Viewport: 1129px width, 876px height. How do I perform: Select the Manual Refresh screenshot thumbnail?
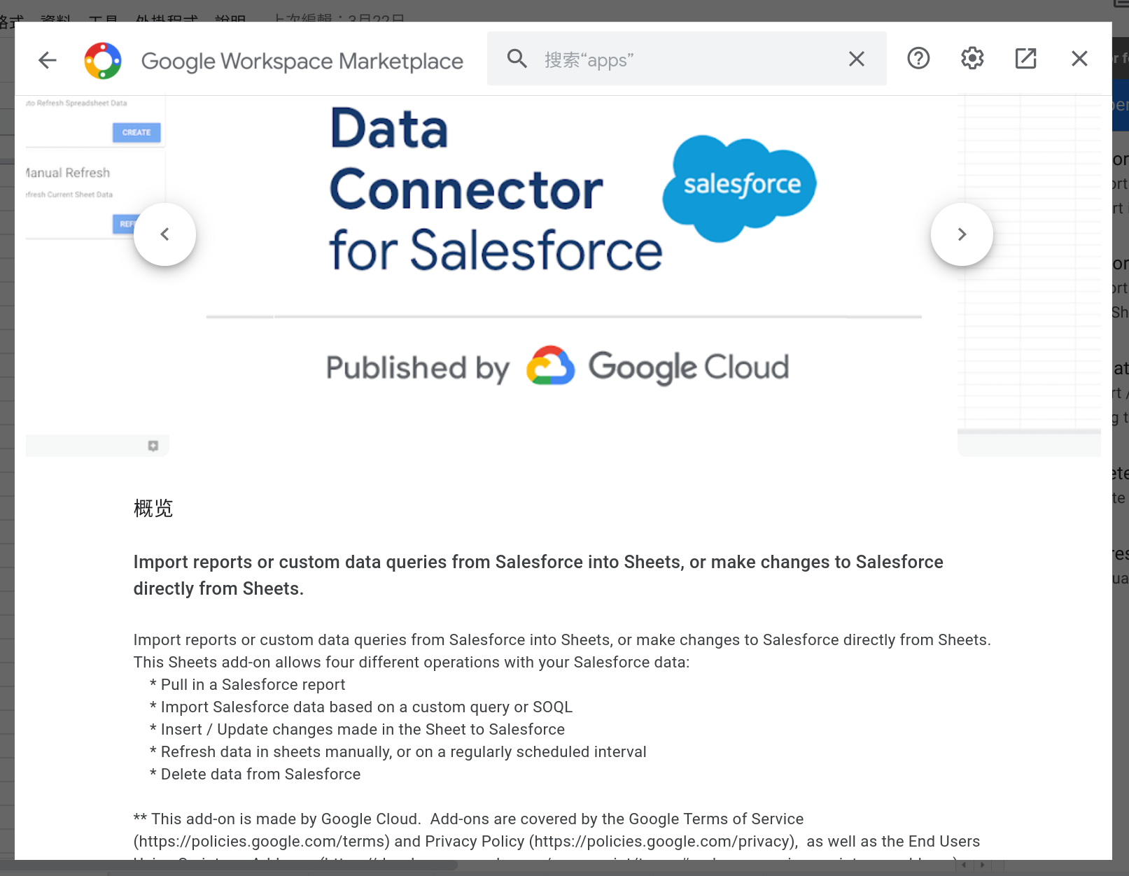[x=84, y=196]
